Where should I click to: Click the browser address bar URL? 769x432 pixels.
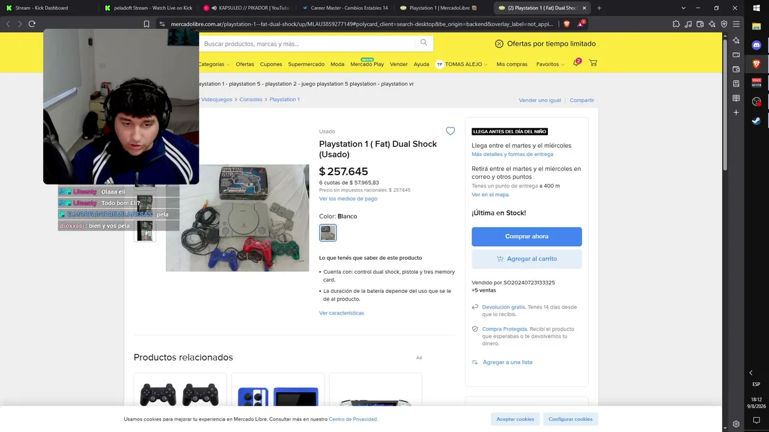click(x=361, y=24)
